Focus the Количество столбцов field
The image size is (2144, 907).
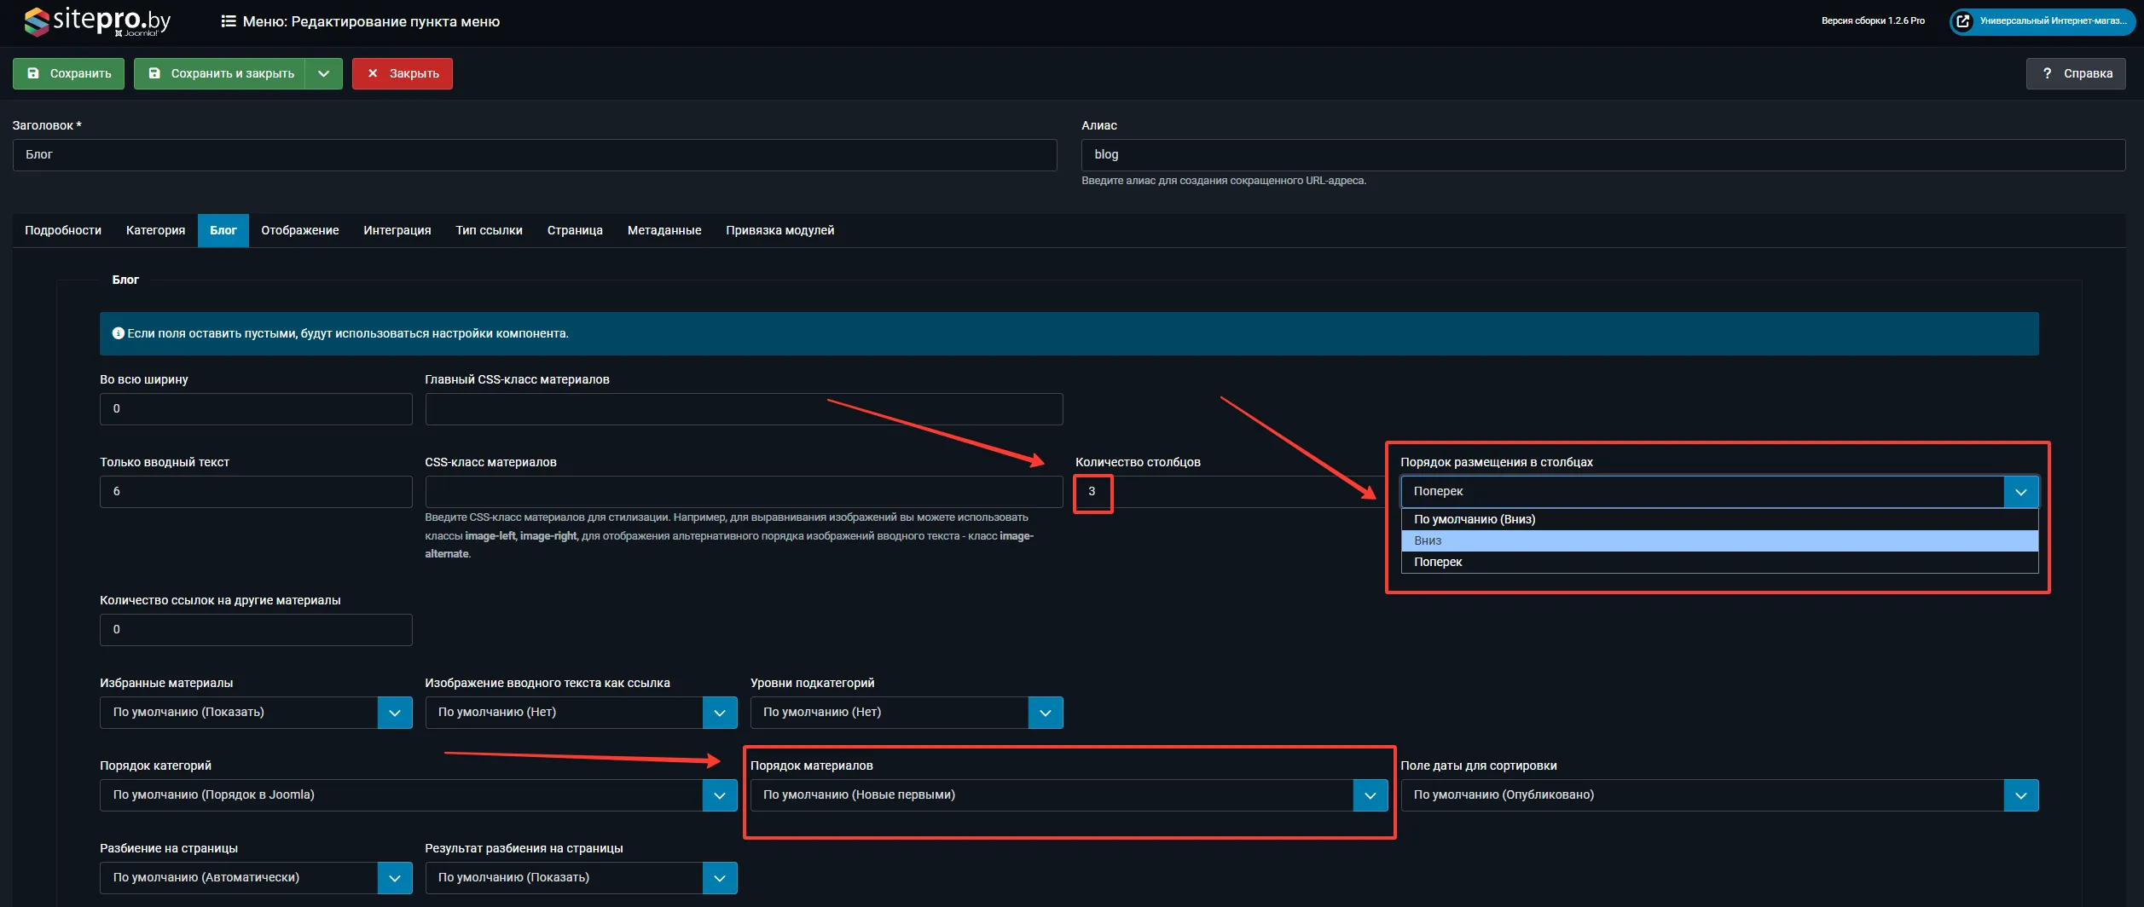coord(1228,492)
